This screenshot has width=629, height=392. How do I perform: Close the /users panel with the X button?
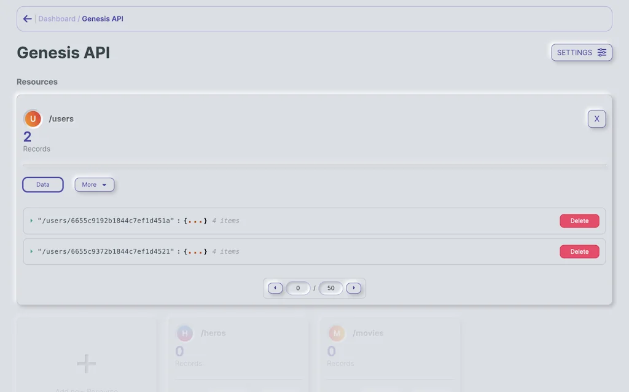596,119
